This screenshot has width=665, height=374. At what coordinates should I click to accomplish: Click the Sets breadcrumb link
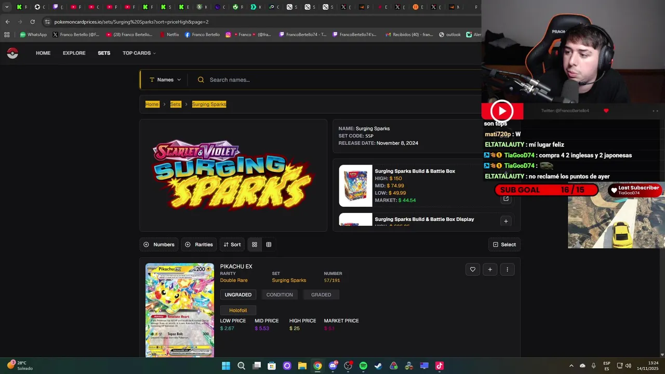click(176, 104)
